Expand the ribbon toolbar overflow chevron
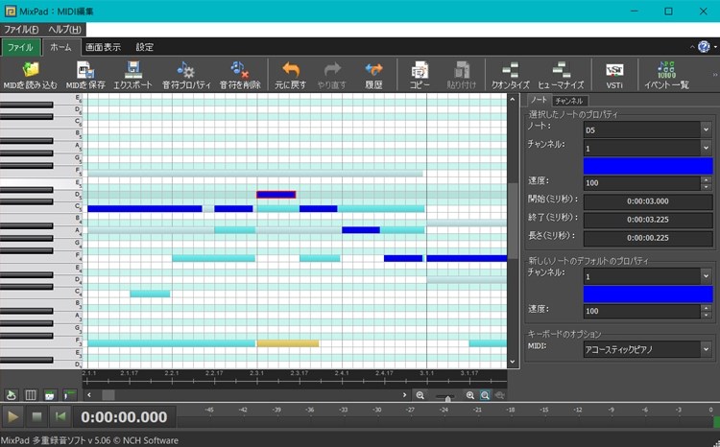Screen dimensions: 720x447 pyautogui.click(x=715, y=75)
